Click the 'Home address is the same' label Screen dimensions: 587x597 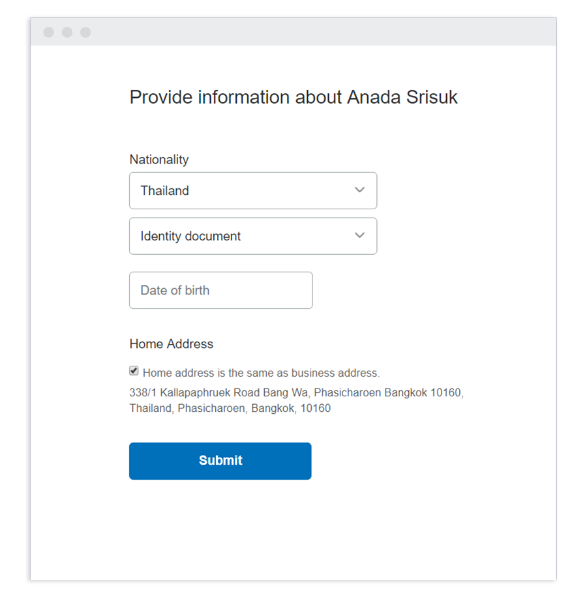point(261,373)
